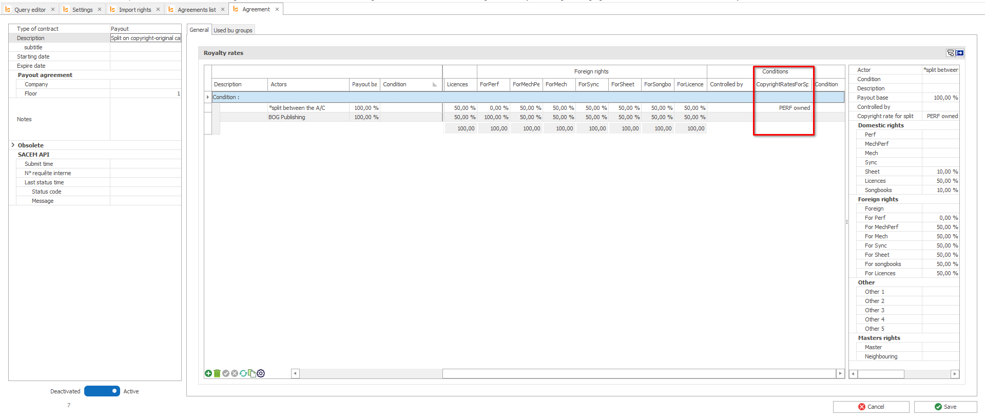Click the Condition column sort indicator

point(434,85)
